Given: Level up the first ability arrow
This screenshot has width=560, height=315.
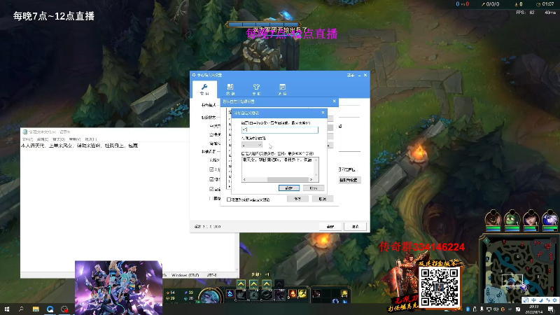Looking at the screenshot, I should point(241,284).
